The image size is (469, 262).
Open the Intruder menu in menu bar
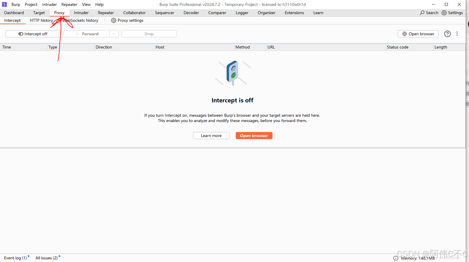click(49, 4)
